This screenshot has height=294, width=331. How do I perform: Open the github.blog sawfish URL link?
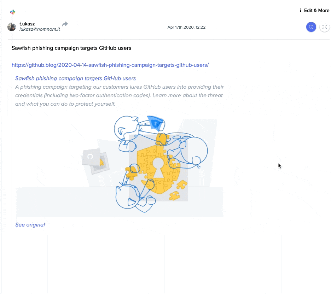pos(110,65)
